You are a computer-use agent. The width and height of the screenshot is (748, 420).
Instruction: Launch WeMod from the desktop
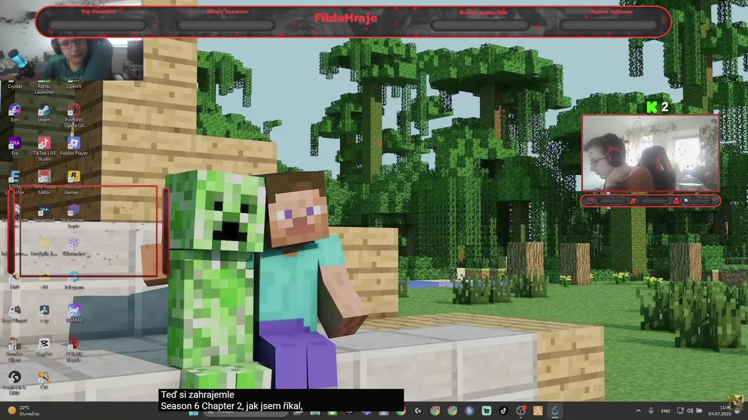tap(74, 313)
